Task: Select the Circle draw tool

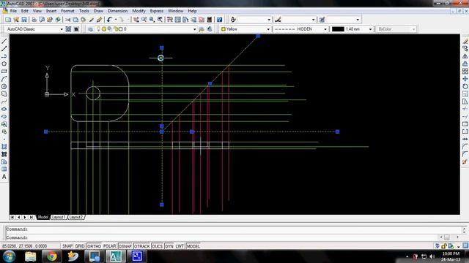Action: 4,86
